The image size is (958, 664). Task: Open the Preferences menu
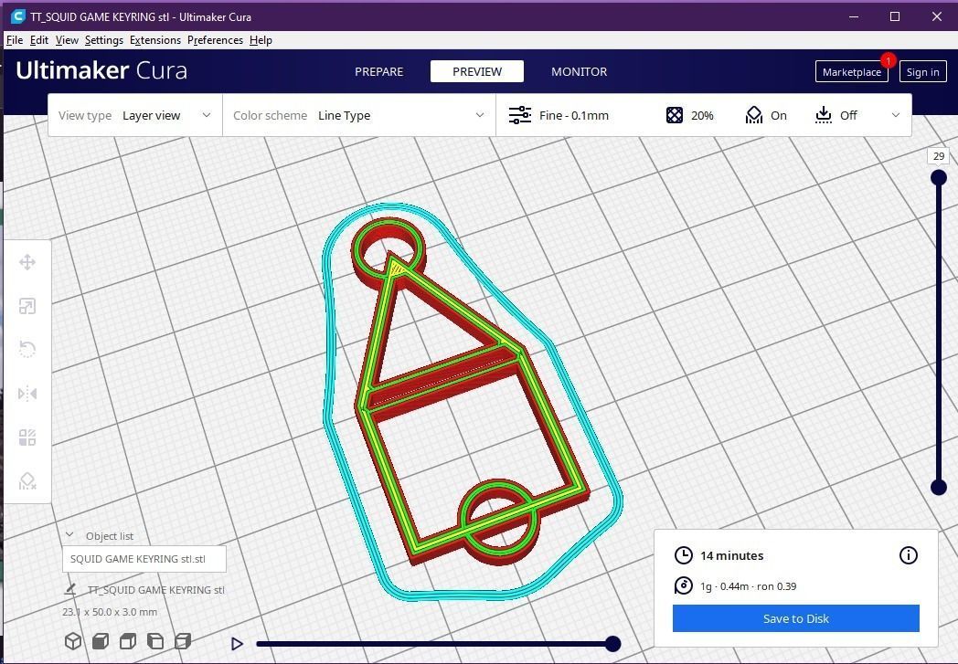click(215, 39)
